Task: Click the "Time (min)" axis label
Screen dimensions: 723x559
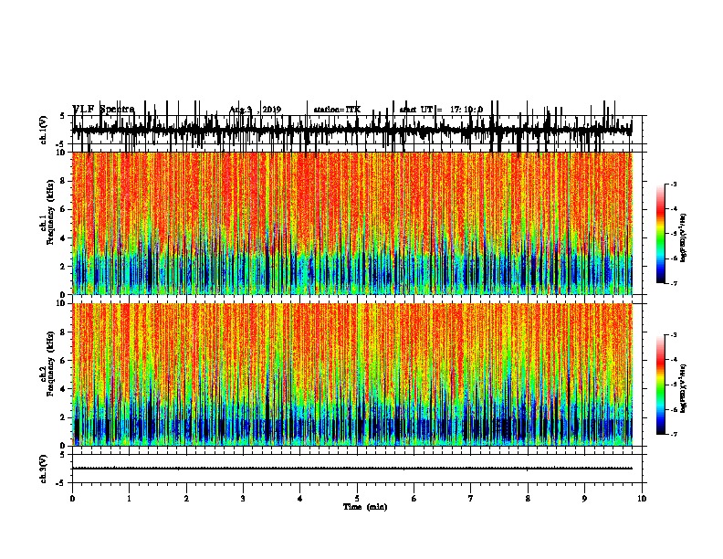Action: pos(365,507)
